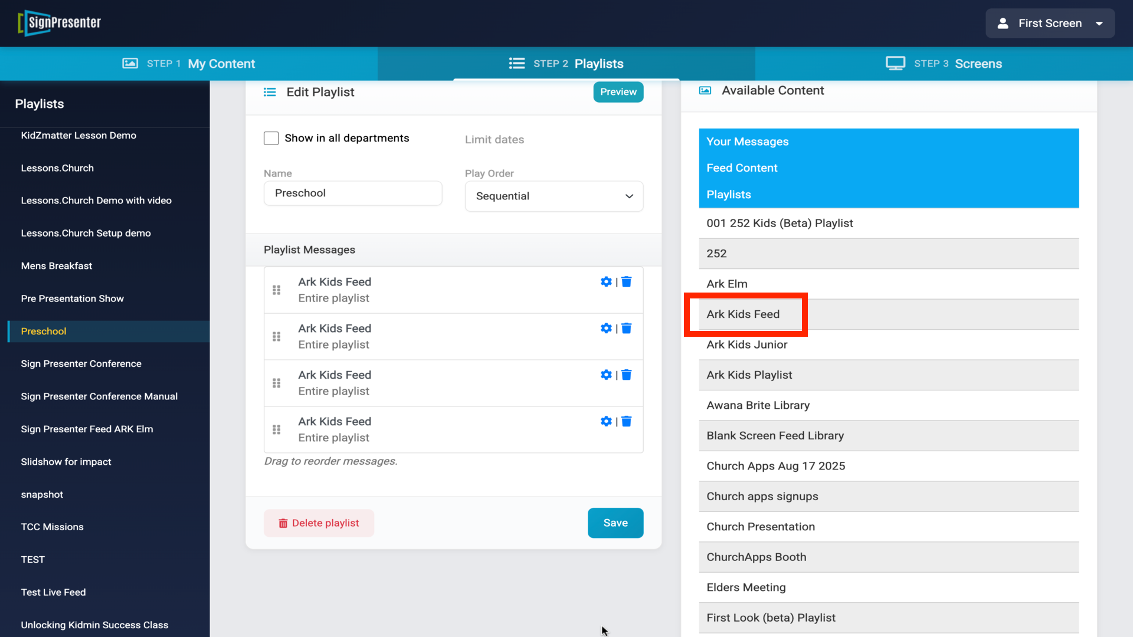Enable Show in all departments checkbox

[x=271, y=138]
